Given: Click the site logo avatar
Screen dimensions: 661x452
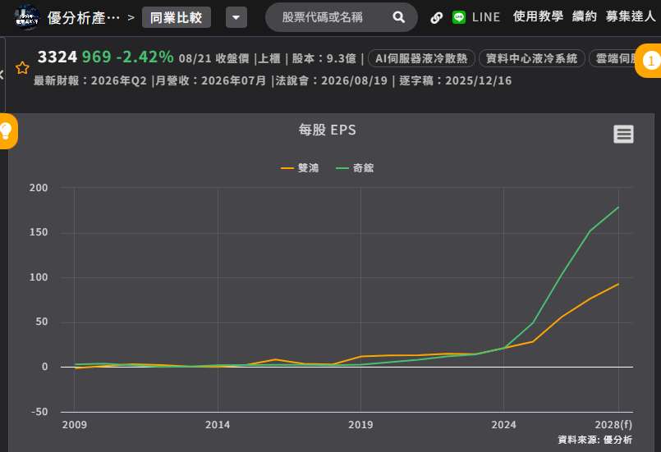Looking at the screenshot, I should 27,17.
